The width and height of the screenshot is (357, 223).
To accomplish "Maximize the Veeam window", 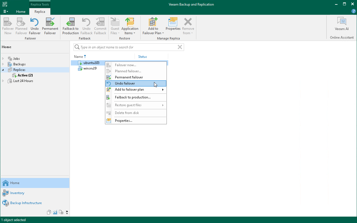I will tap(344, 4).
